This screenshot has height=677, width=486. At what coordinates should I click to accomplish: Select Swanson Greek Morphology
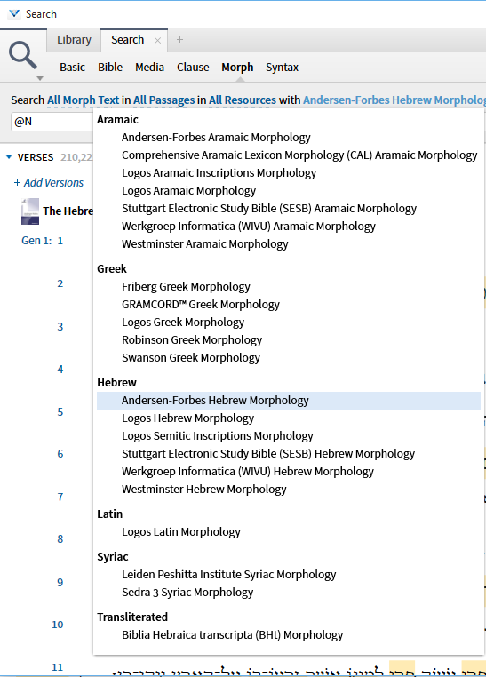click(191, 358)
